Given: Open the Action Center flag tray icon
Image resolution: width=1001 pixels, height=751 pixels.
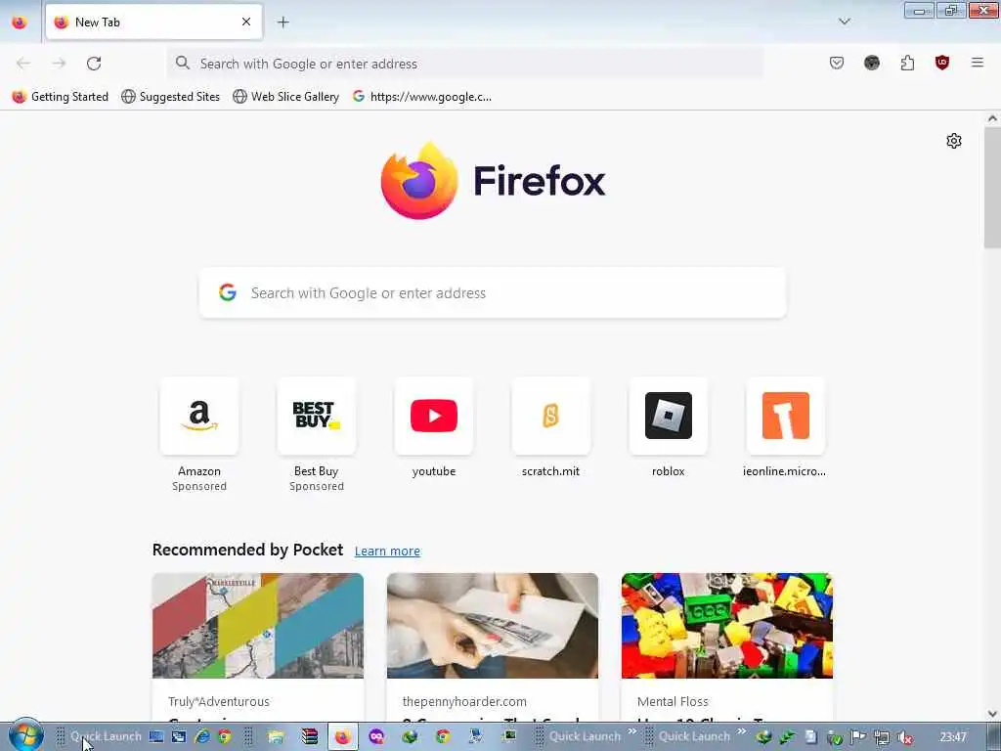Looking at the screenshot, I should pos(858,737).
